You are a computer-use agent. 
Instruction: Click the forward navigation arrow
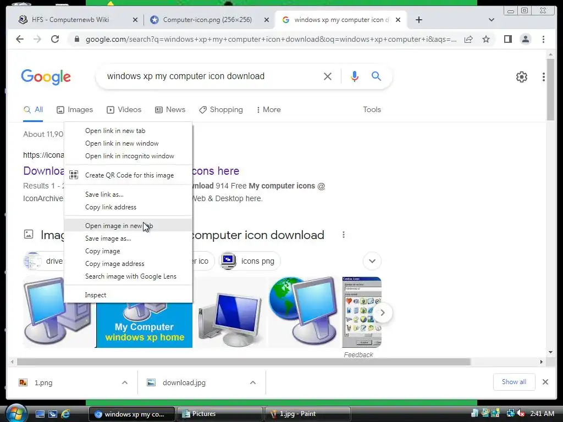(x=37, y=39)
